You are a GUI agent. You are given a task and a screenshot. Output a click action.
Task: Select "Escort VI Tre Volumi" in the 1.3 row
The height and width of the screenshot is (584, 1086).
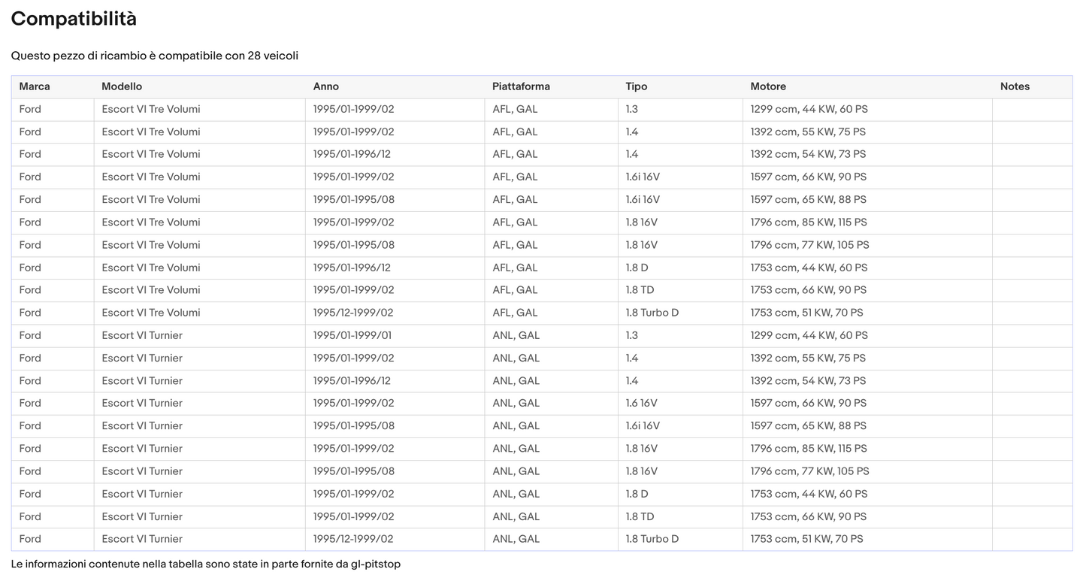tap(151, 109)
